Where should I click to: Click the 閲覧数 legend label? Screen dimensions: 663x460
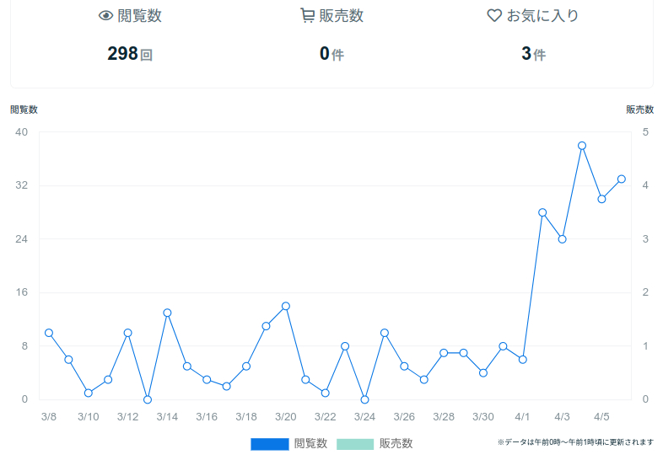[x=310, y=443]
